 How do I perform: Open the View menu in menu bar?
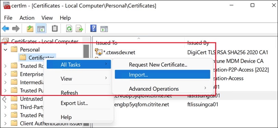47,18
